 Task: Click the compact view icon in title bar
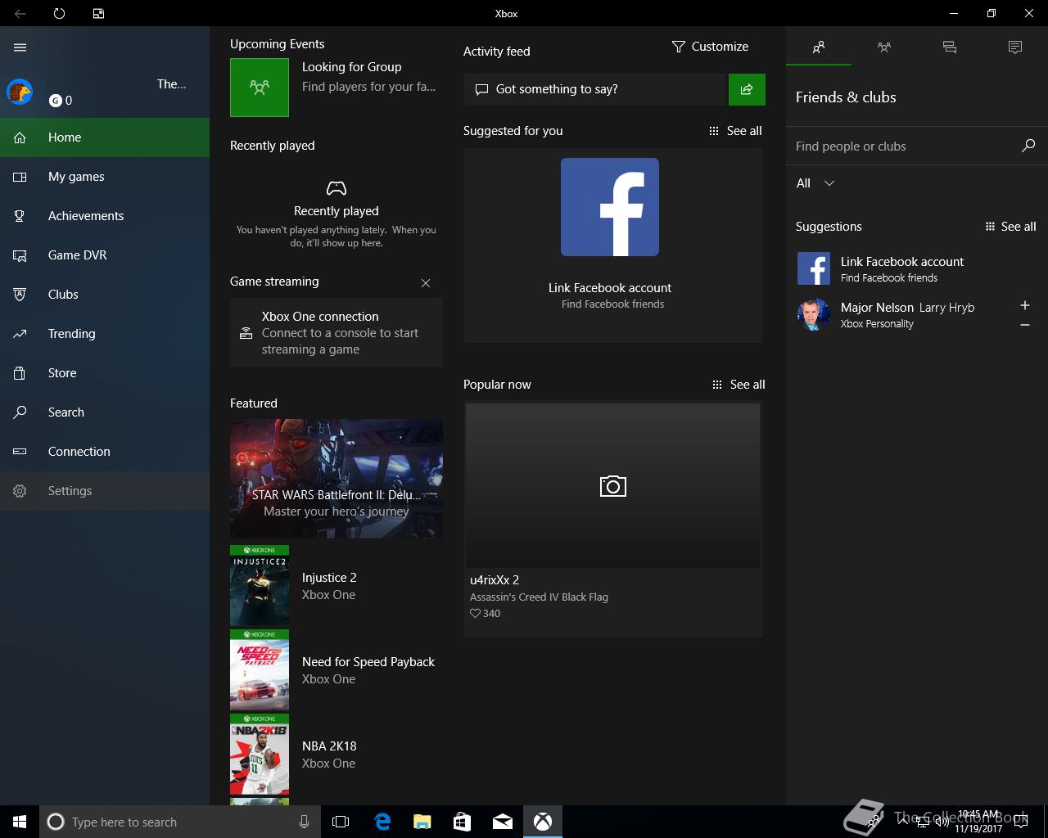coord(98,13)
